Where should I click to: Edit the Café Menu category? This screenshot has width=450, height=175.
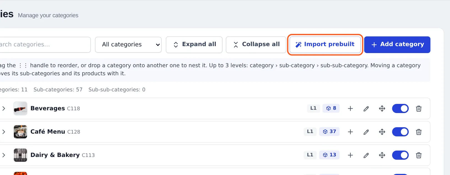(366, 132)
